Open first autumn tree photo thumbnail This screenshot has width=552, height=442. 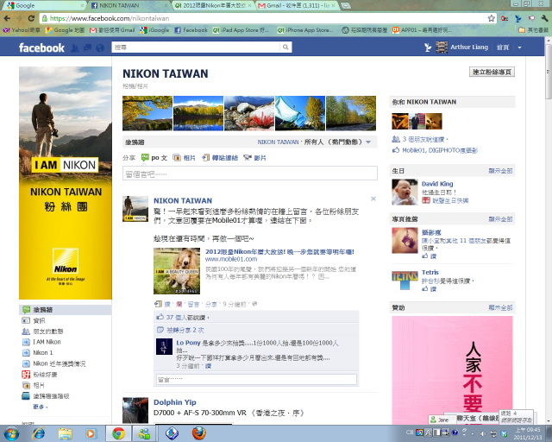[x=147, y=113]
